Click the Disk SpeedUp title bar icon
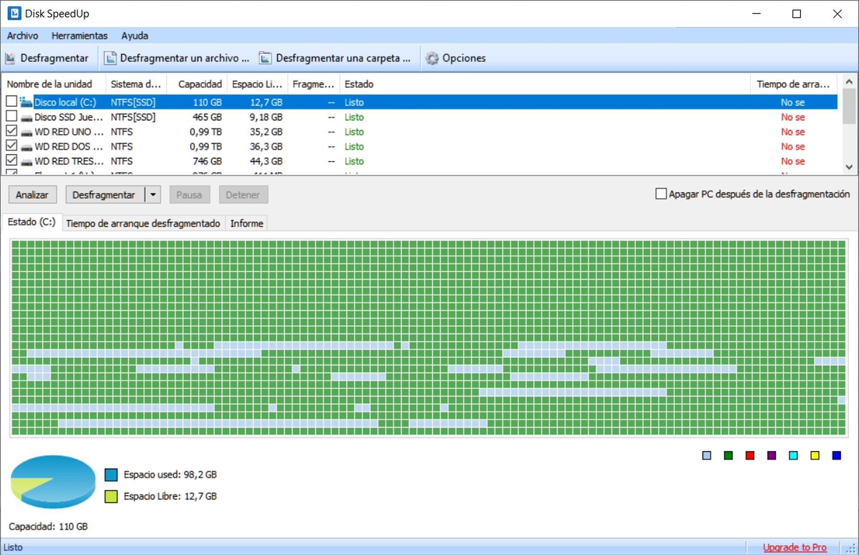The height and width of the screenshot is (555, 859). [14, 13]
